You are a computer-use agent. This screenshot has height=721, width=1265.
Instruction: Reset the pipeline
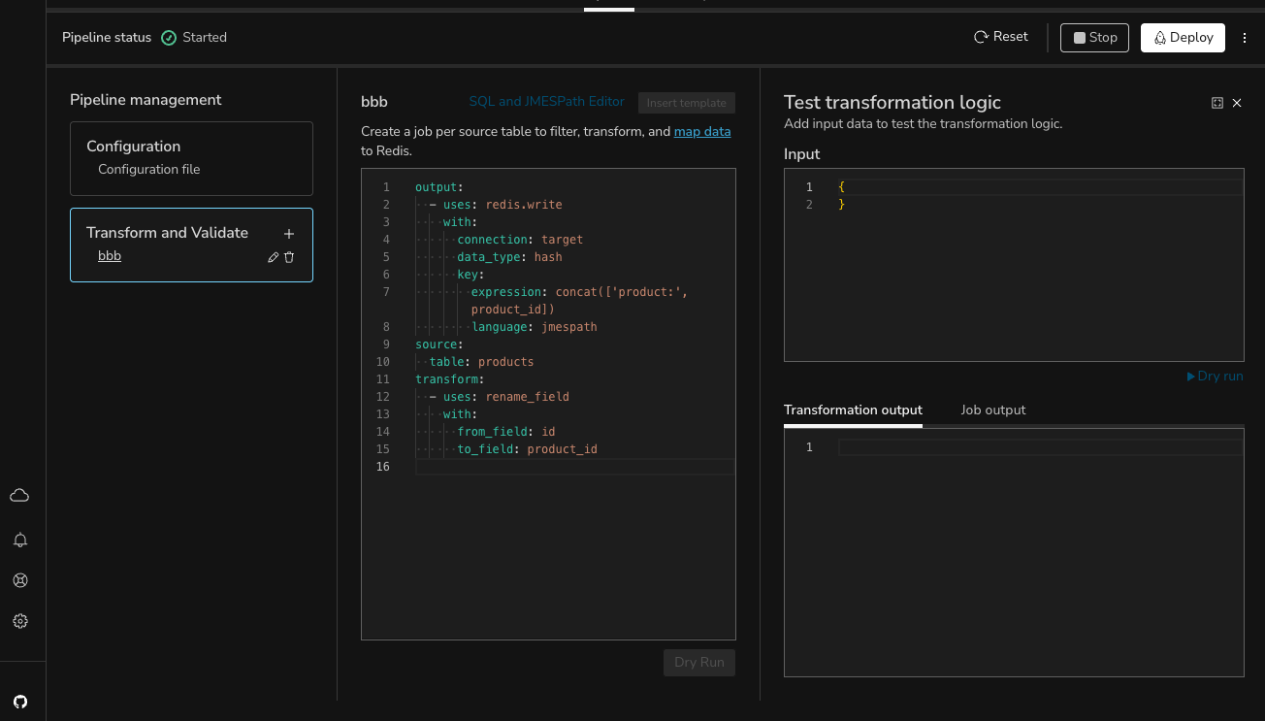[1001, 37]
